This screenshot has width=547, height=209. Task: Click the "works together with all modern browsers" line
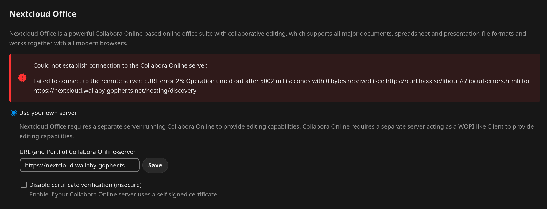[x=68, y=43]
